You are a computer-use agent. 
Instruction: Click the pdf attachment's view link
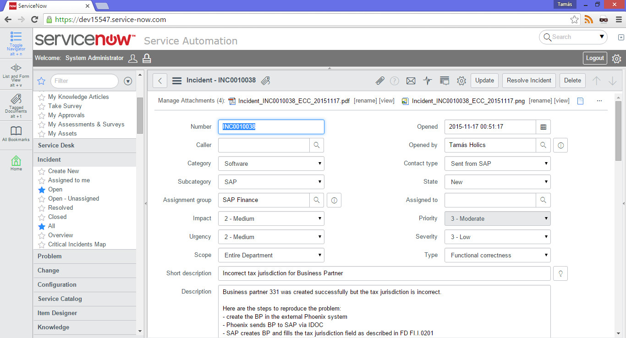coord(386,101)
